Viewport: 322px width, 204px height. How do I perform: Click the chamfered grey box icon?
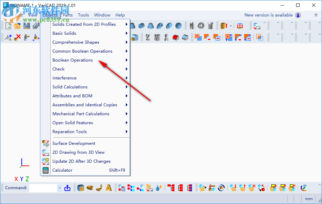[x=185, y=37]
